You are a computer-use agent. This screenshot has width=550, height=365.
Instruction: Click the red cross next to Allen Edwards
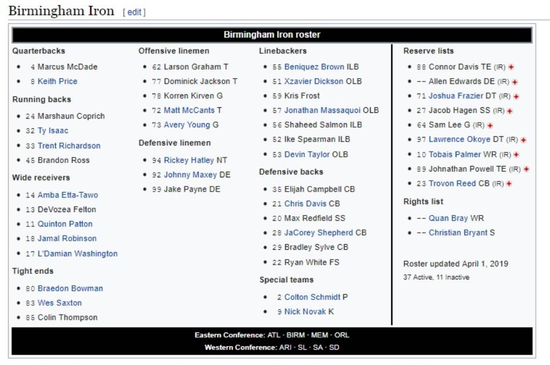tap(515, 82)
